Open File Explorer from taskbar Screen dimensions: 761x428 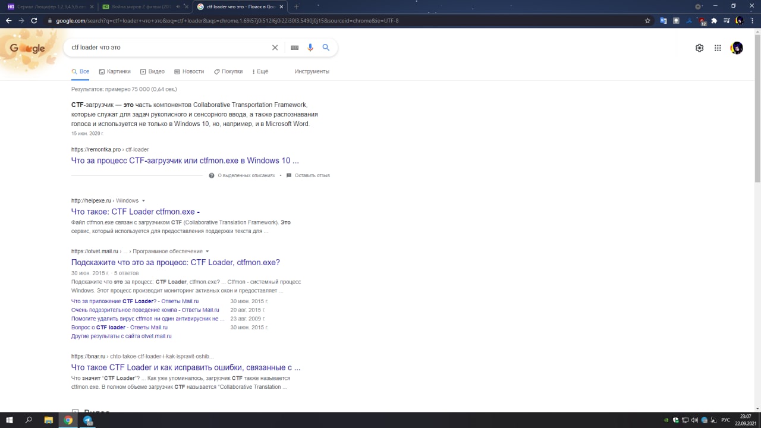click(49, 420)
